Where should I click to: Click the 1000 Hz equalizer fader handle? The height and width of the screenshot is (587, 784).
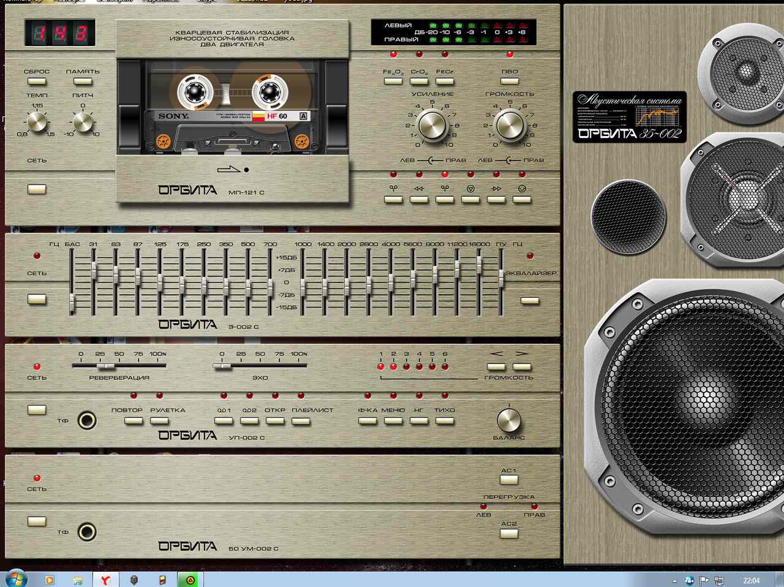coord(303,287)
